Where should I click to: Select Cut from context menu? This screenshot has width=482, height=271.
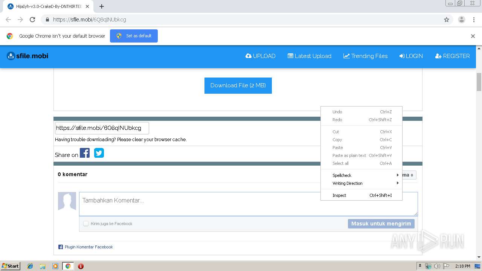[x=361, y=132]
